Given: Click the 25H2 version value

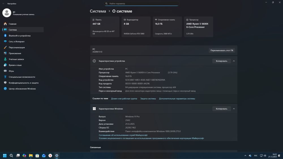Looking at the screenshot, I should coord(128,120).
